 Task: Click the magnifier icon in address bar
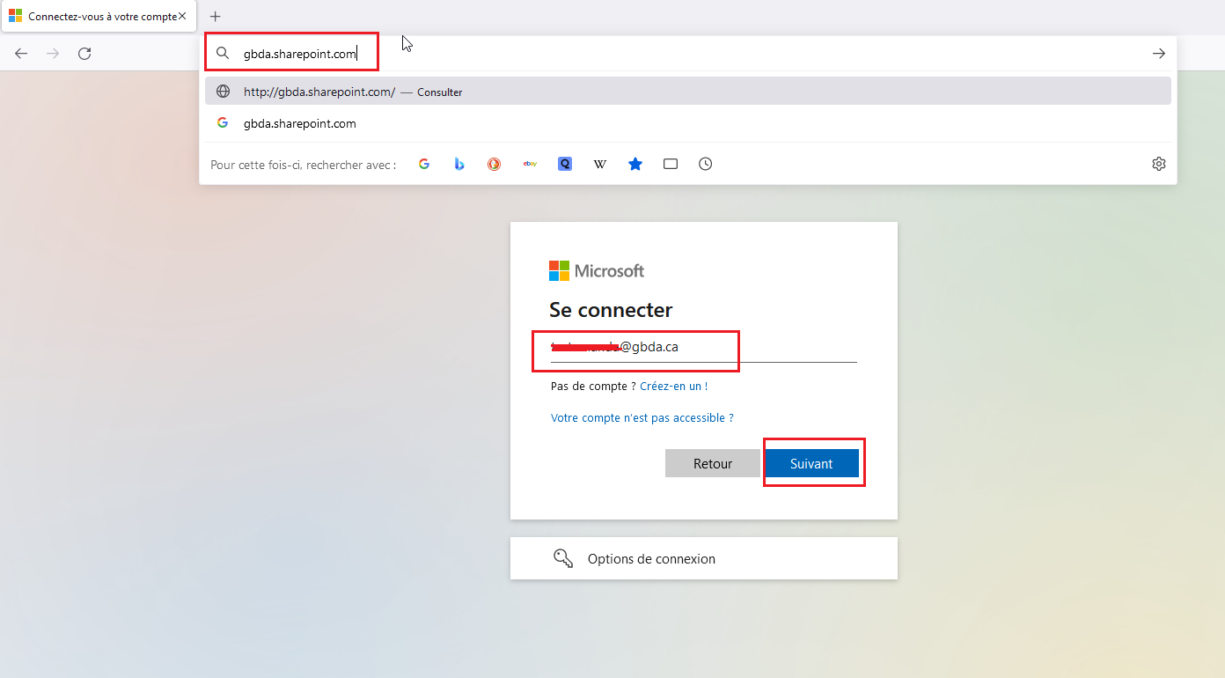[223, 54]
